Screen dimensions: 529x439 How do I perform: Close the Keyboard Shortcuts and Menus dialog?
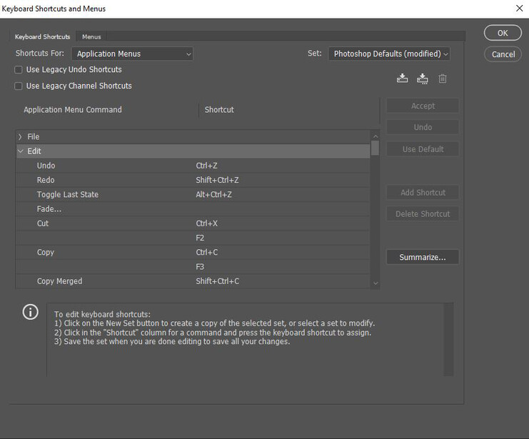(x=519, y=8)
